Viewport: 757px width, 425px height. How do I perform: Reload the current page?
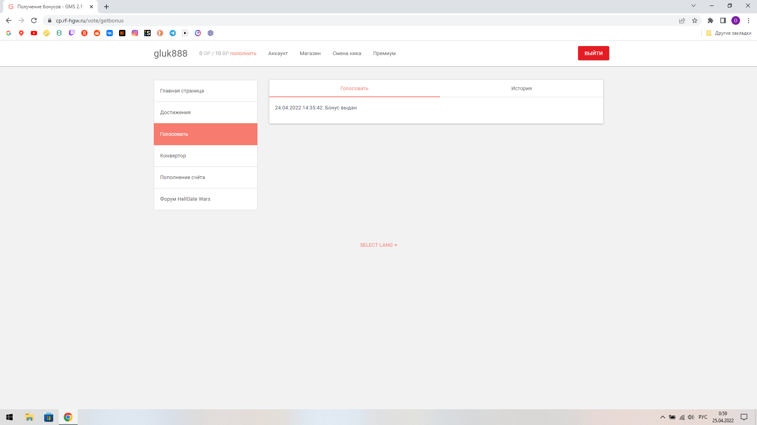pos(34,20)
